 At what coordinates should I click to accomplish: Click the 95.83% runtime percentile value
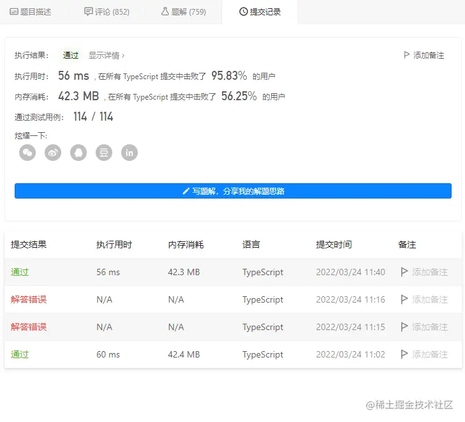coord(229,76)
